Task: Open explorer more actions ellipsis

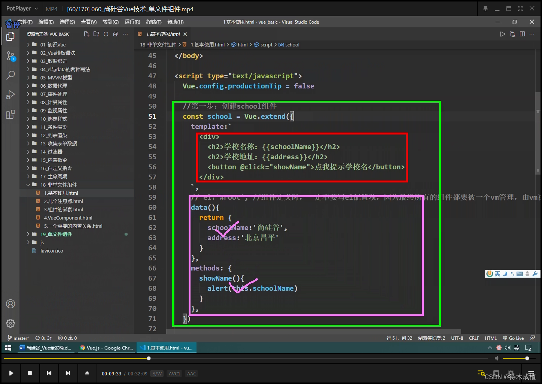Action: point(125,34)
